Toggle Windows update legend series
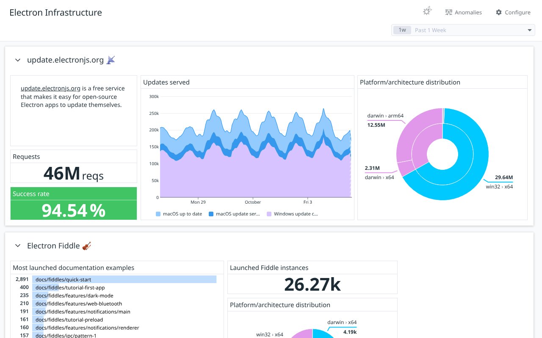This screenshot has width=542, height=338. click(x=292, y=214)
